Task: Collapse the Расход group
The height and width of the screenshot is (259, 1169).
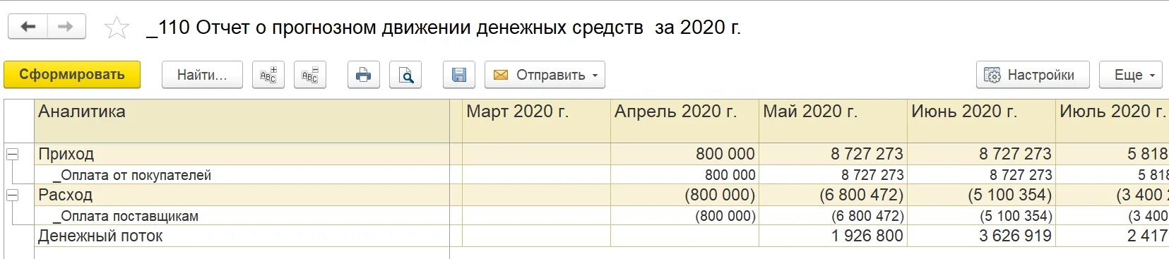Action: 13,195
